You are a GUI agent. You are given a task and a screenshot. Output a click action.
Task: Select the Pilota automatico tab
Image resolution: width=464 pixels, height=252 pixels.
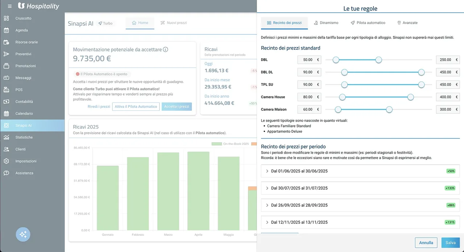(x=368, y=23)
